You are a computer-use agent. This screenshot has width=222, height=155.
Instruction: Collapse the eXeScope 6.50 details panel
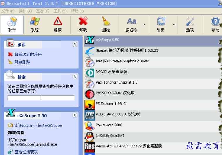click(x=75, y=115)
